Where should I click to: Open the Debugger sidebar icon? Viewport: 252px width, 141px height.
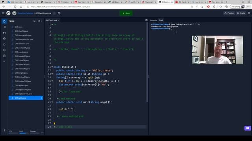click(x=4, y=33)
